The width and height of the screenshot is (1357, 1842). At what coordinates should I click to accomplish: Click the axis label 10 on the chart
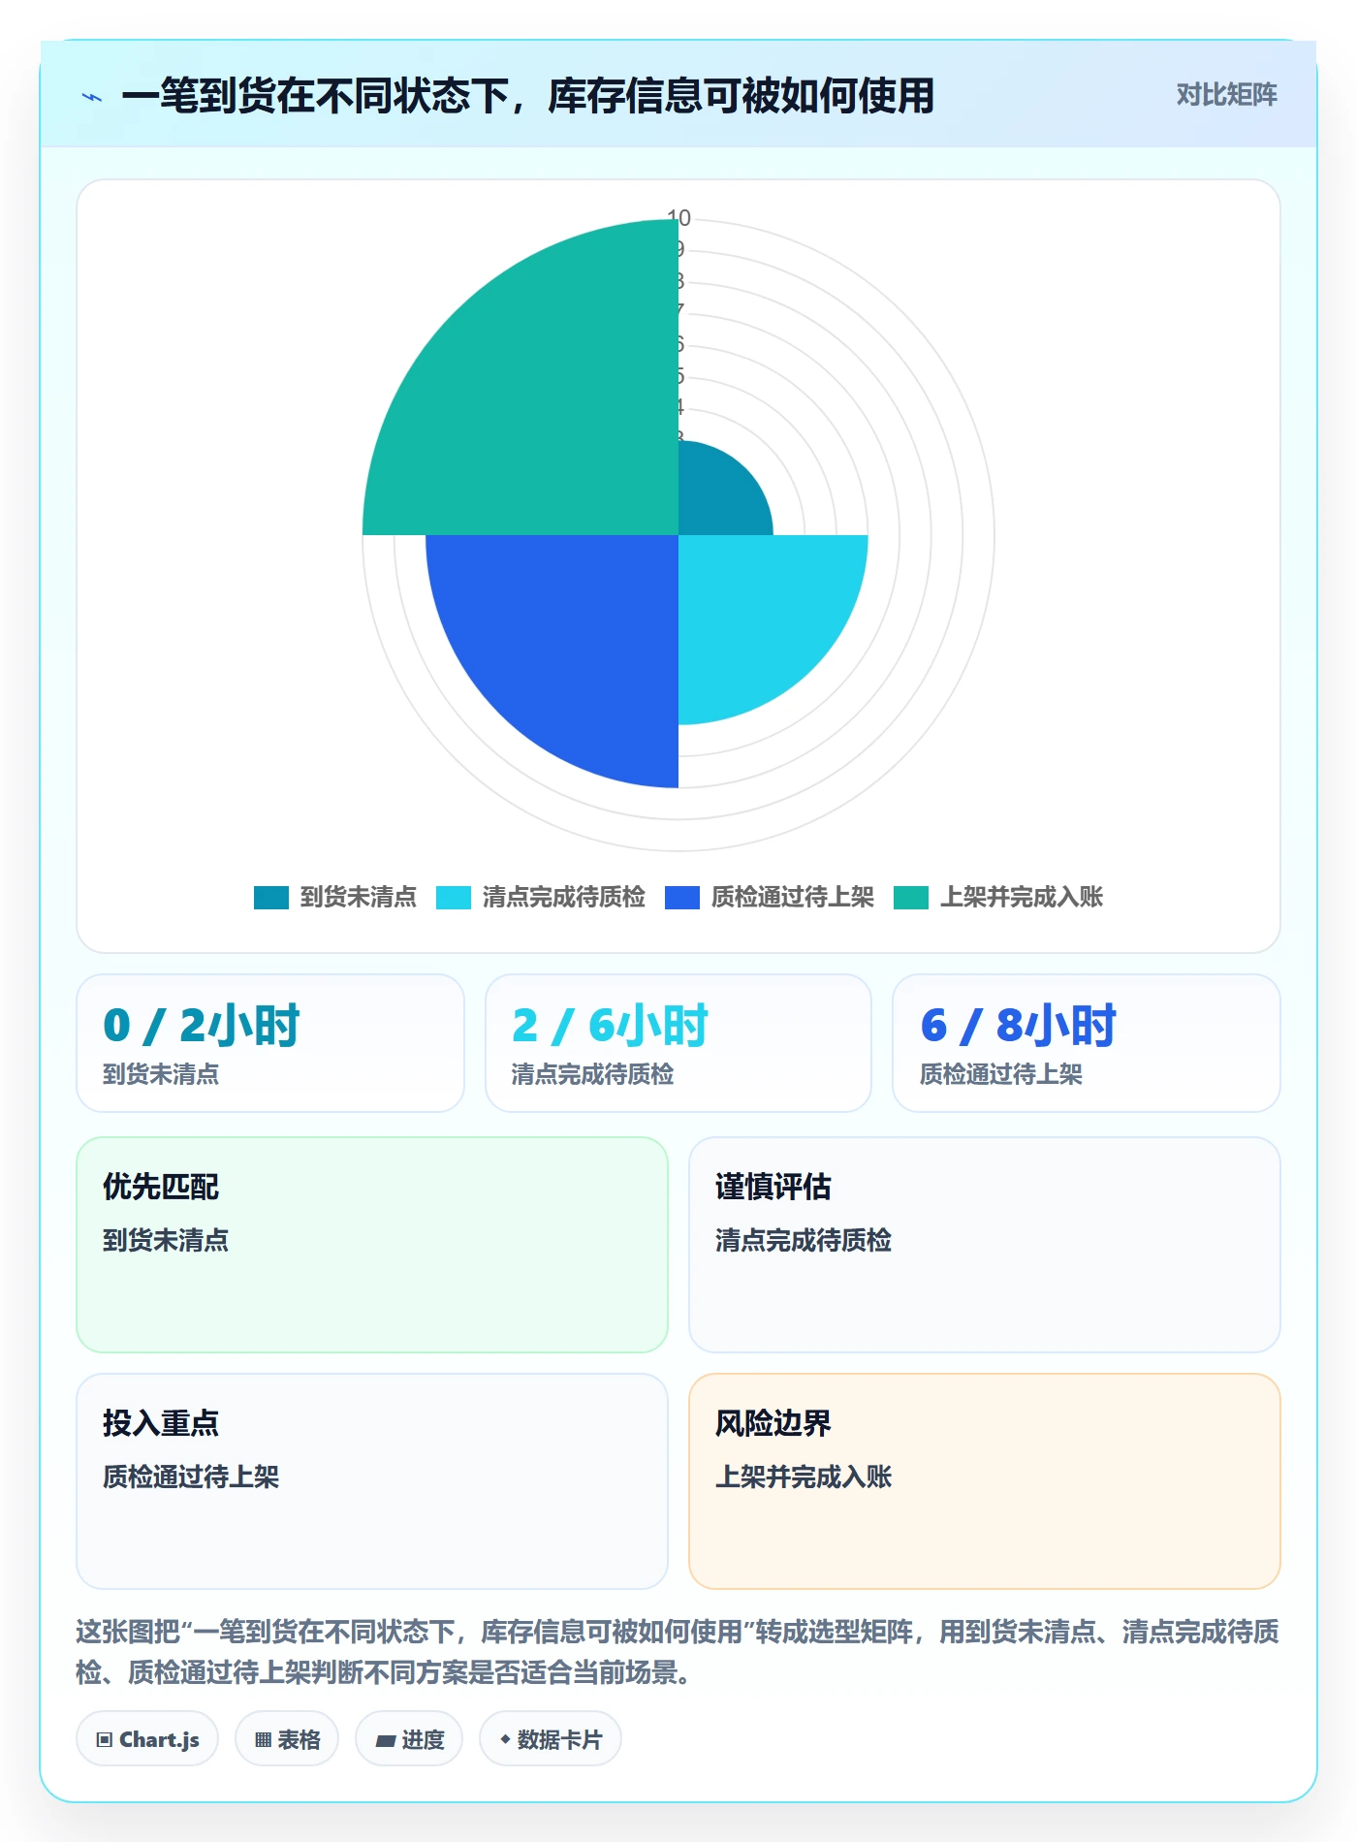[678, 218]
